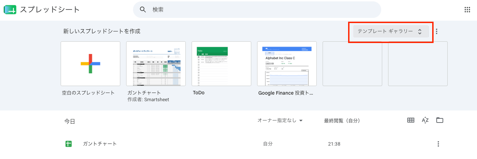Click the Google Finance 投資ト... label

click(x=286, y=93)
